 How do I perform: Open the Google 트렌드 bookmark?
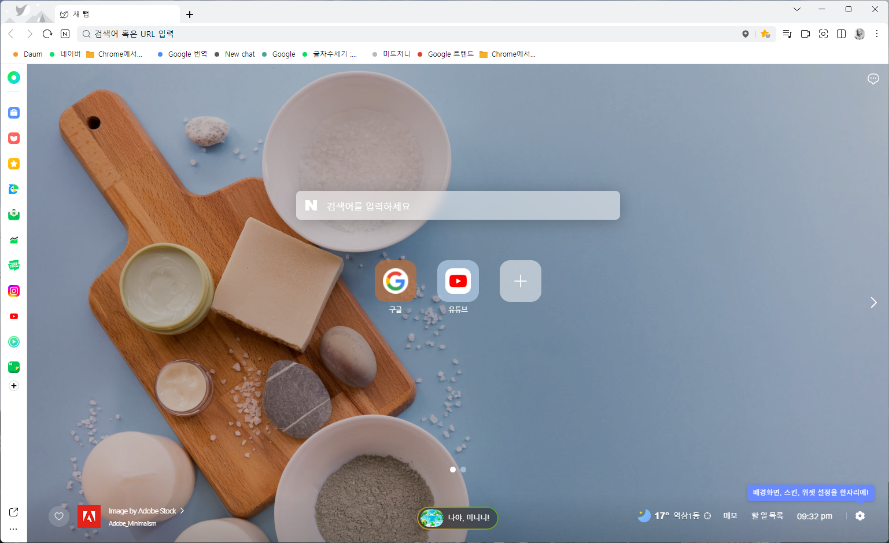coord(445,54)
